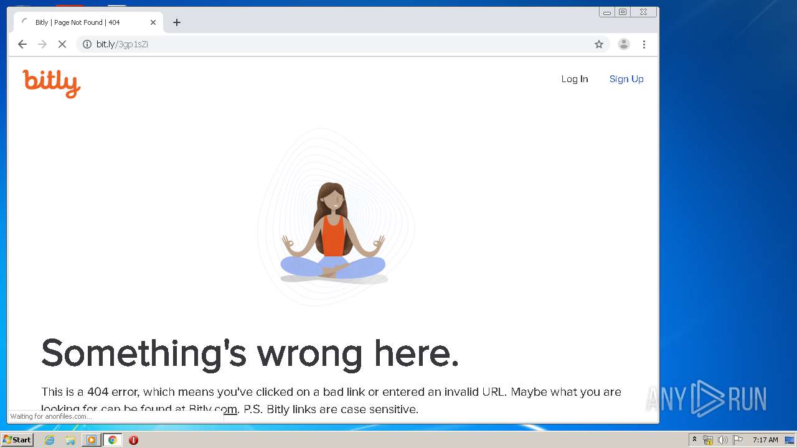Restore down the Chrome window
Viewport: 797px width, 448px height.
tap(623, 12)
